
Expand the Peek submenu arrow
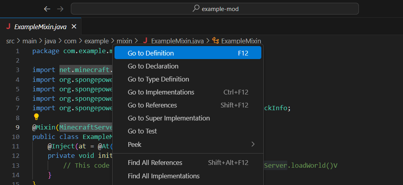click(253, 144)
